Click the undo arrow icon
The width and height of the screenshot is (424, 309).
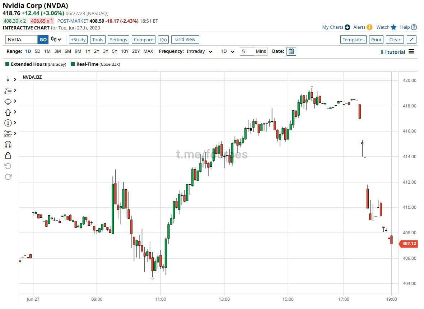8,166
